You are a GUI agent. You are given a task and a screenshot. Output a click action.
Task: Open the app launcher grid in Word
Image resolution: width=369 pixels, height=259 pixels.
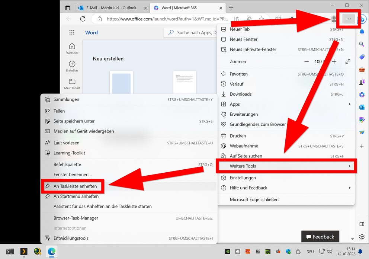[72, 32]
